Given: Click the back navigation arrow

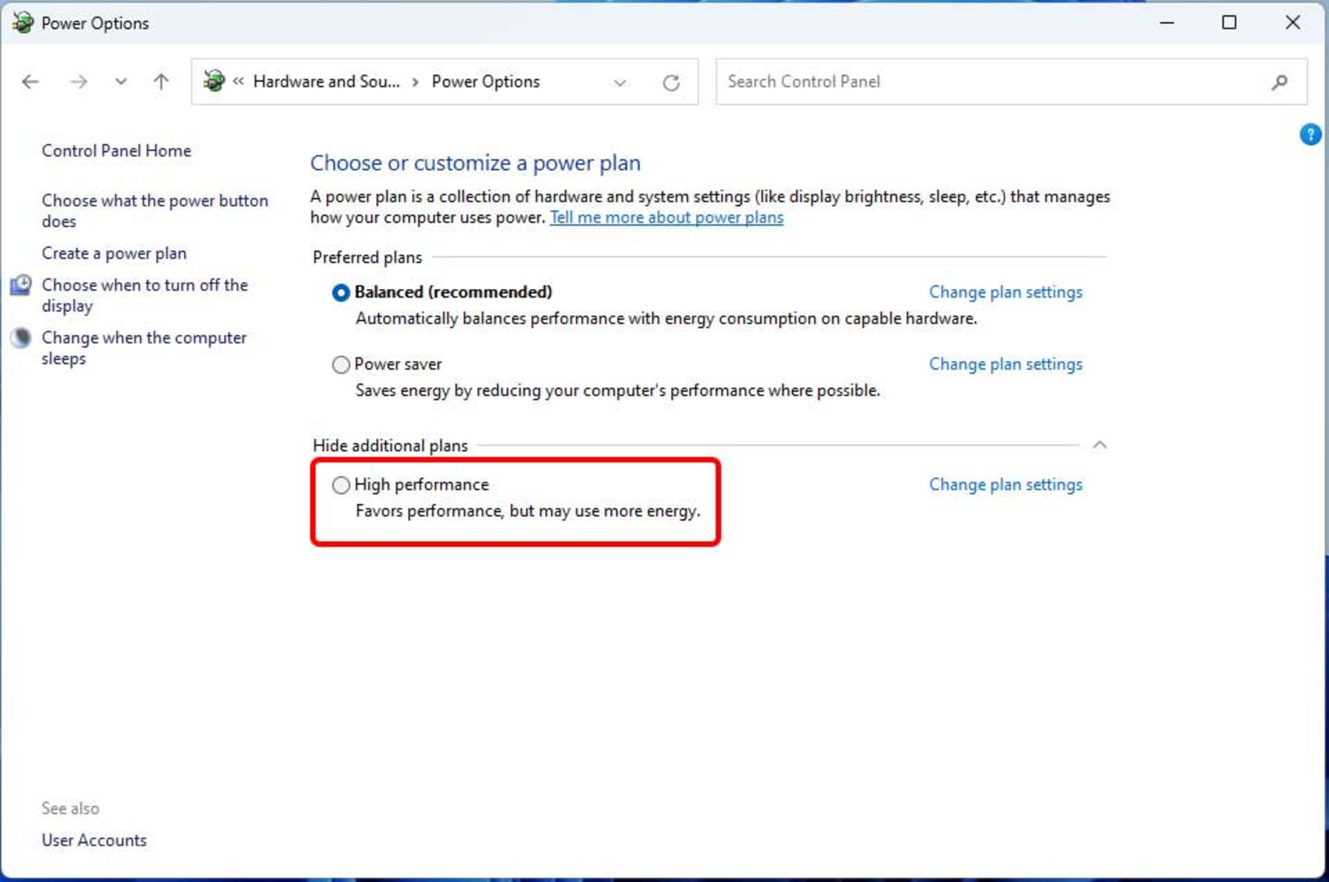Looking at the screenshot, I should [x=30, y=82].
